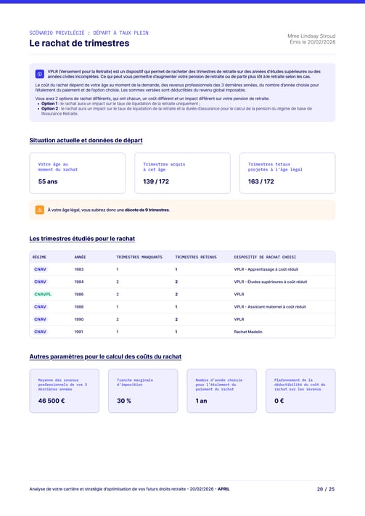The image size is (365, 516).
Task: Click the 'TRIMESTRES RETENUS' column header
Action: [x=196, y=257]
